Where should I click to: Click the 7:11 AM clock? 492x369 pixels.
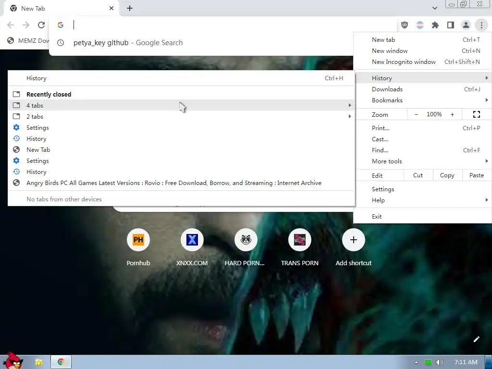(x=466, y=362)
